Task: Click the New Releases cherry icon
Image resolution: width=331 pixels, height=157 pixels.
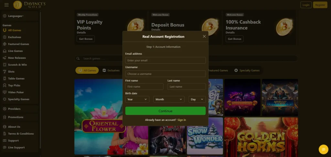Action: tap(5, 58)
